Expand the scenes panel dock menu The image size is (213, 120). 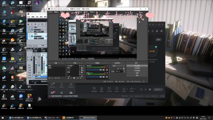[x=65, y=63]
